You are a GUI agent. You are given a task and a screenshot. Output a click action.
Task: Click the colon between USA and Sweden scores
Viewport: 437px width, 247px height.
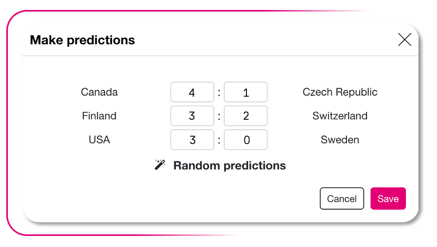(219, 140)
